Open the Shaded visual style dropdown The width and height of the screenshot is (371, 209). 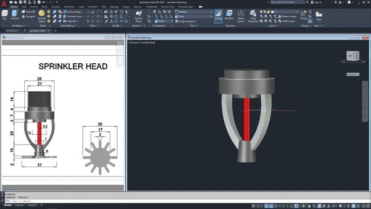tap(194, 12)
